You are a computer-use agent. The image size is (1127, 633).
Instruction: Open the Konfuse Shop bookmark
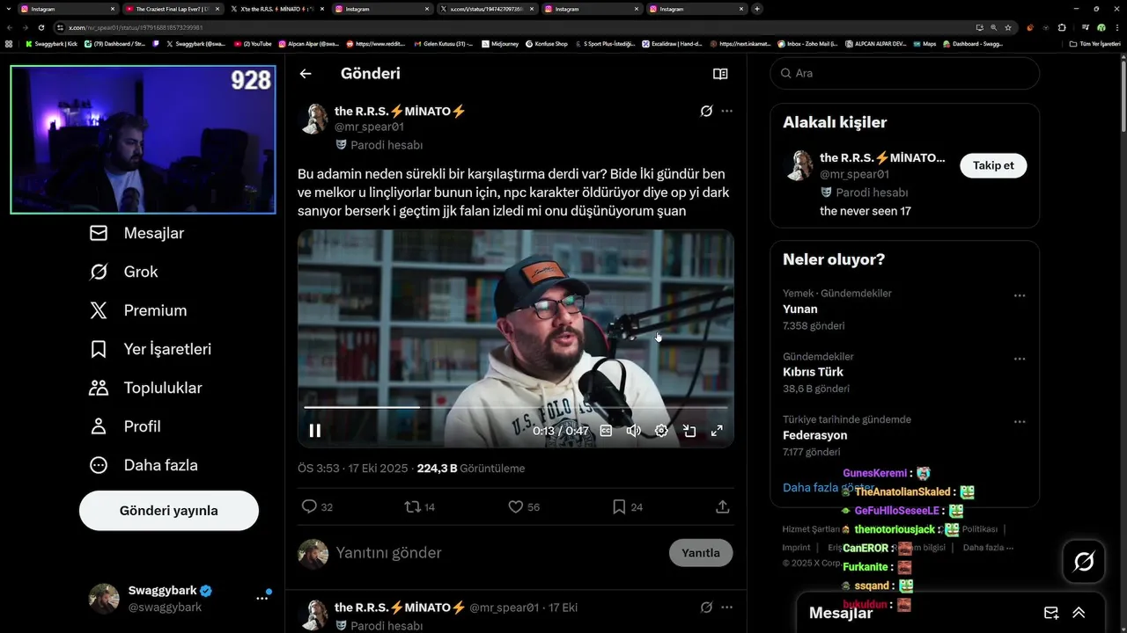[x=547, y=43]
